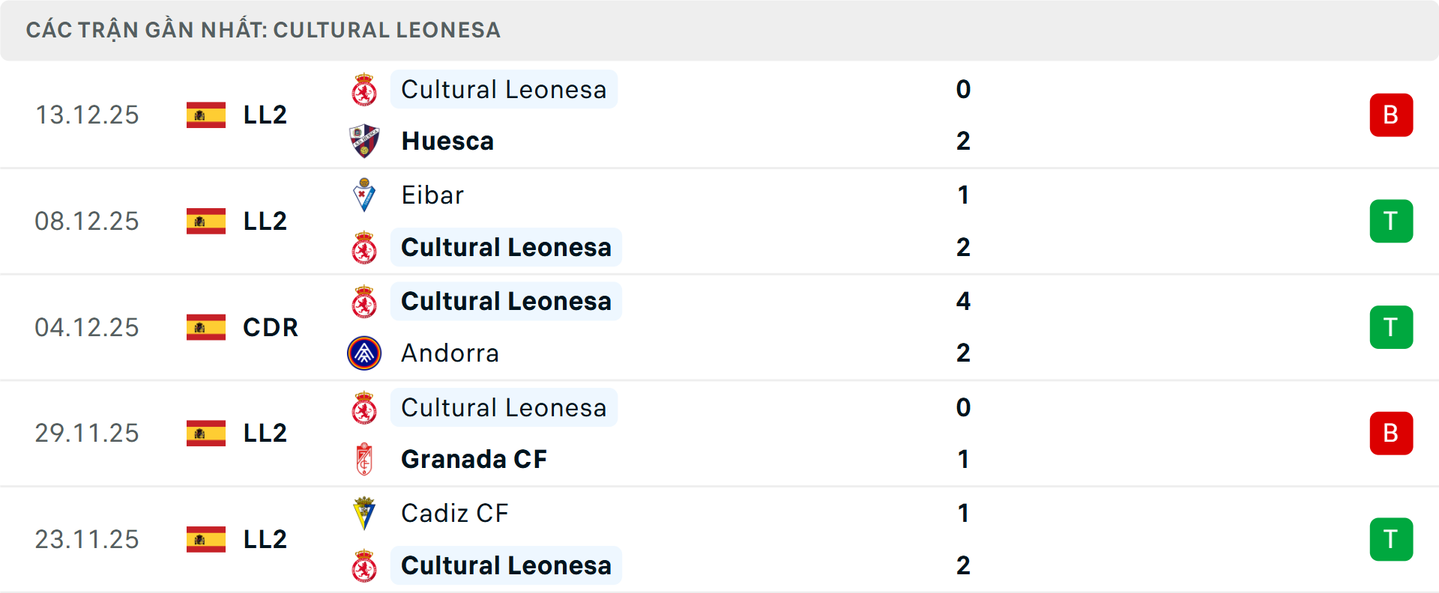This screenshot has width=1439, height=593.
Task: Open Granada CF team page
Action: coord(474,459)
